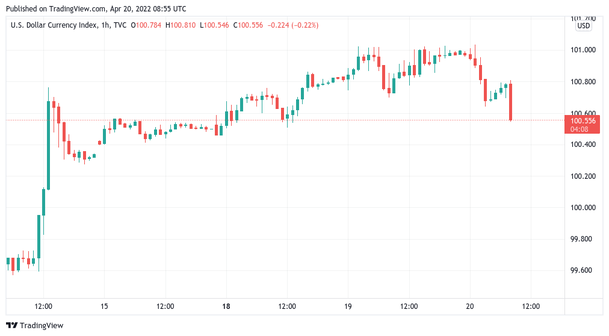The image size is (609, 336).
Task: Click the -0.224 (-0.22%) change value
Action: tap(293, 25)
